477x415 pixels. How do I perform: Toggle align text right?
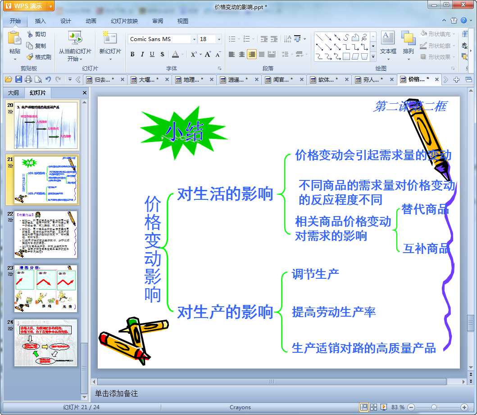coord(252,54)
